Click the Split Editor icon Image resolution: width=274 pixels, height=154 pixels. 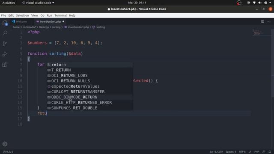click(x=262, y=21)
